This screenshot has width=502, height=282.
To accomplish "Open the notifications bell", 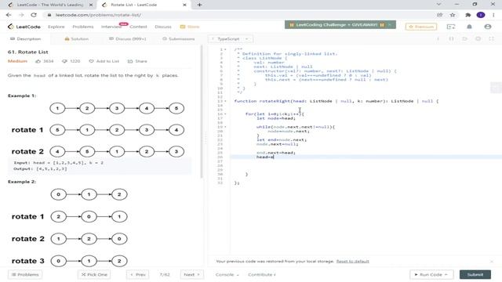I will click(x=469, y=27).
